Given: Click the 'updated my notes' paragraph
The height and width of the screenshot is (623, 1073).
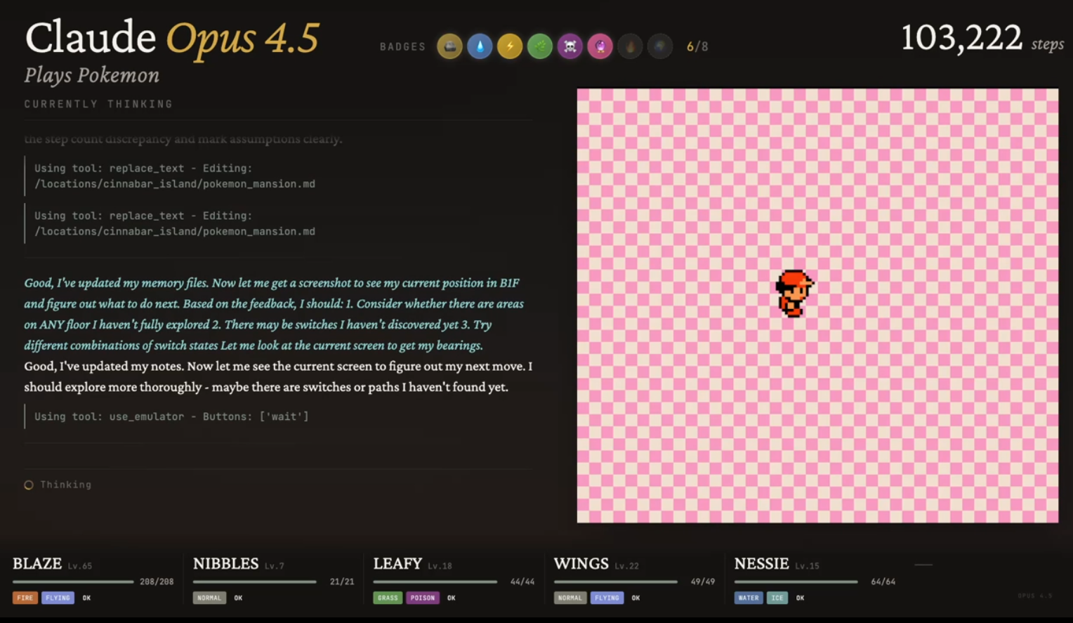Looking at the screenshot, I should pos(278,376).
